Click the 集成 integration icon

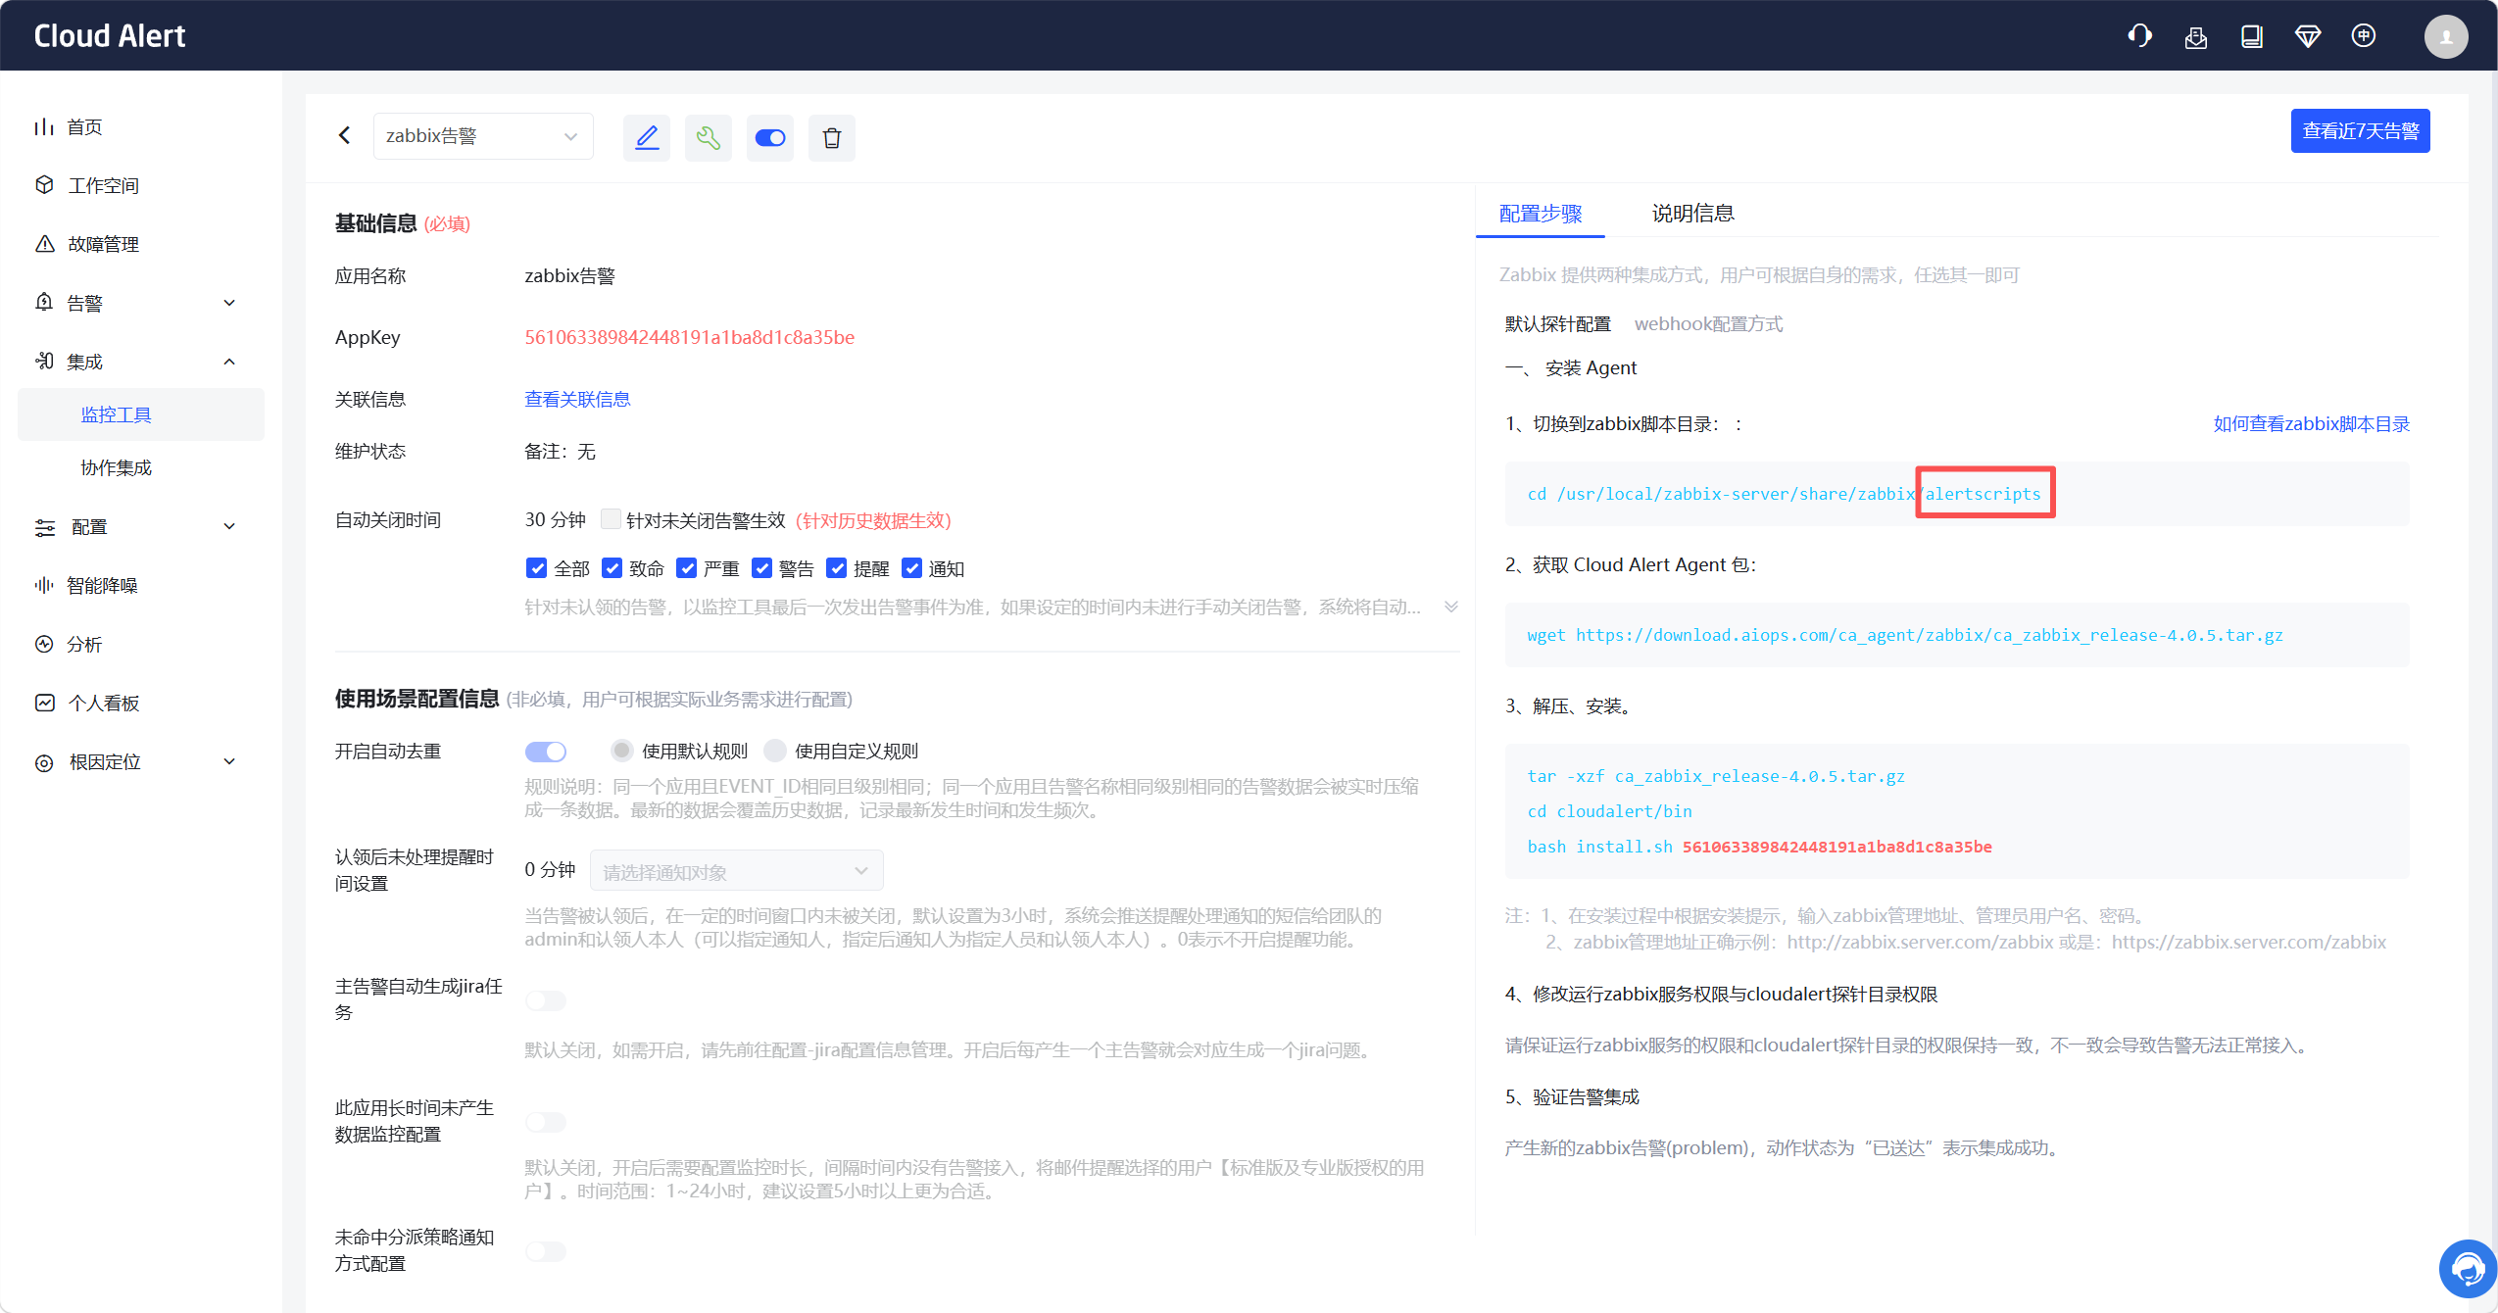click(44, 362)
